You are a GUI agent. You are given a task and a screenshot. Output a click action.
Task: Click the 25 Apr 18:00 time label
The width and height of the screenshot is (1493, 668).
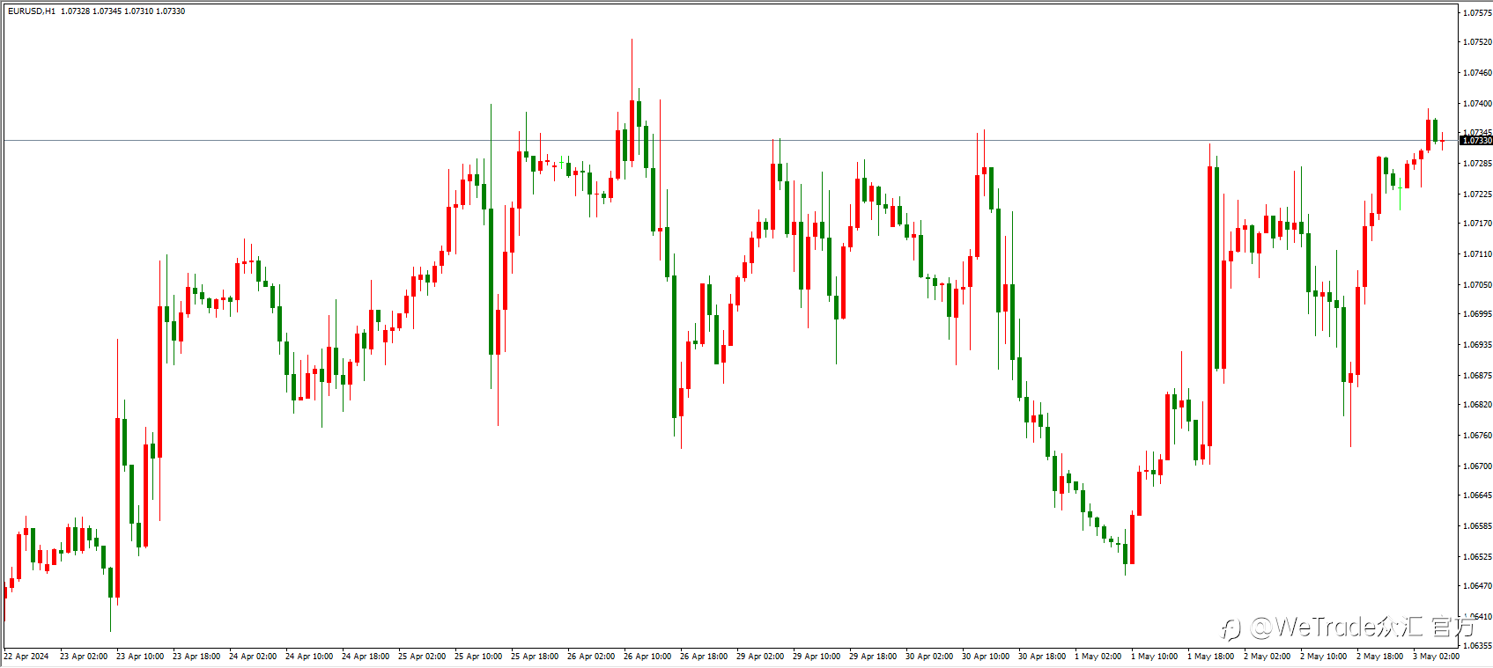[x=535, y=657]
